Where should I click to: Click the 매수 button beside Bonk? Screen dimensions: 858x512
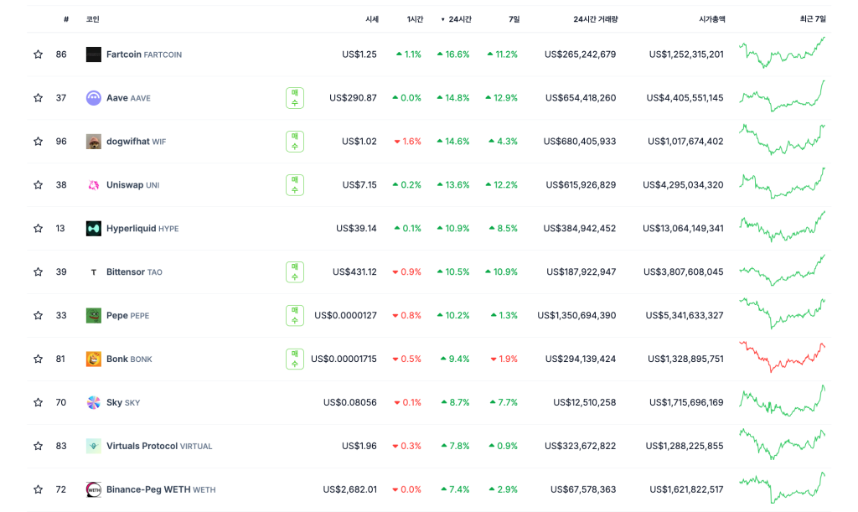click(x=295, y=359)
